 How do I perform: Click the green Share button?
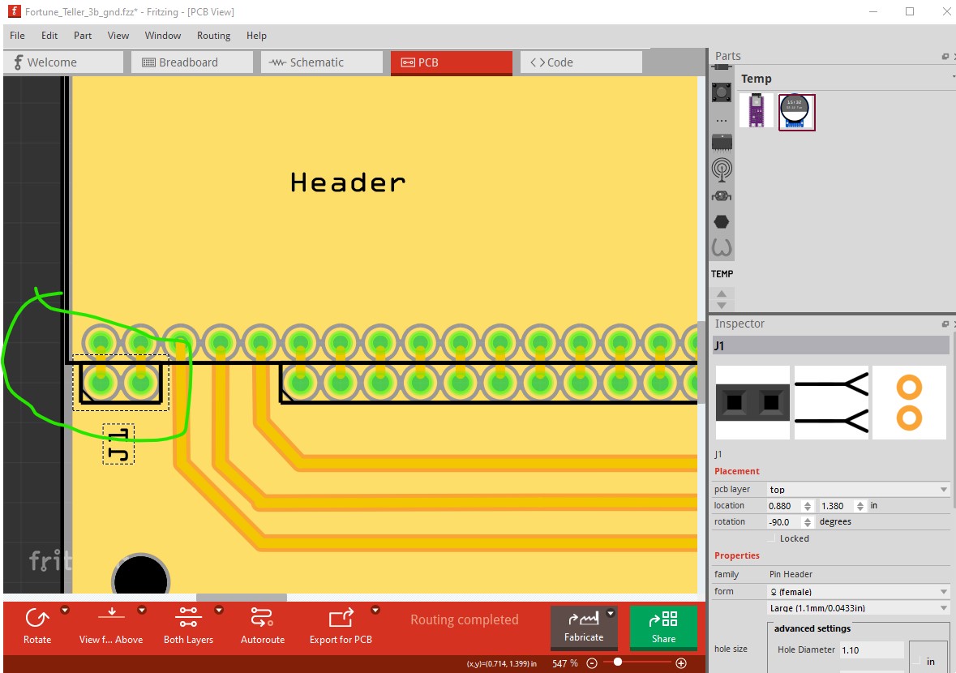click(x=663, y=627)
